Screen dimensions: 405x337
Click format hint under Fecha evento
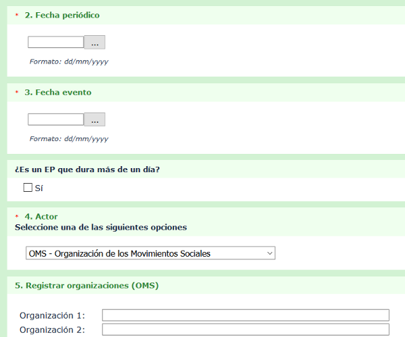69,139
